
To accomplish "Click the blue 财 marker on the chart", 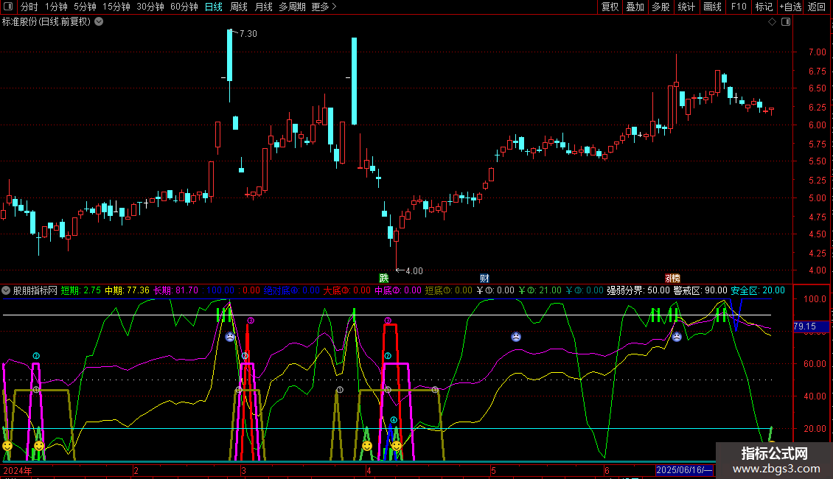I will 484,279.
